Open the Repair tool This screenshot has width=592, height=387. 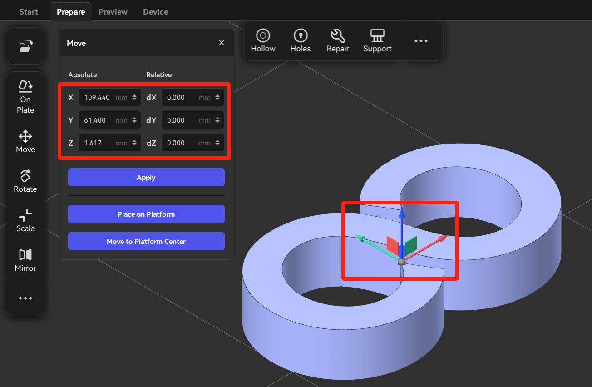tap(338, 40)
